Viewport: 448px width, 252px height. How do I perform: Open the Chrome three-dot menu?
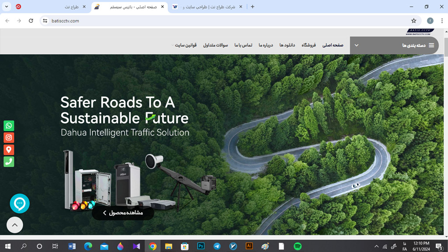pyautogui.click(x=442, y=21)
